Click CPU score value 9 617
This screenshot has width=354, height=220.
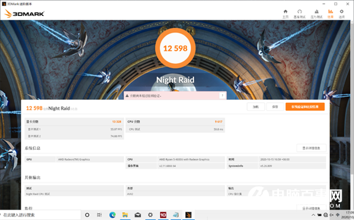click(218, 122)
